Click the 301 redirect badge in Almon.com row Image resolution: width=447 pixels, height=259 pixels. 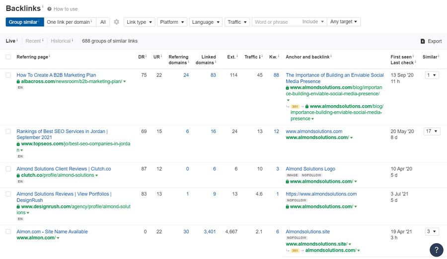(295, 251)
